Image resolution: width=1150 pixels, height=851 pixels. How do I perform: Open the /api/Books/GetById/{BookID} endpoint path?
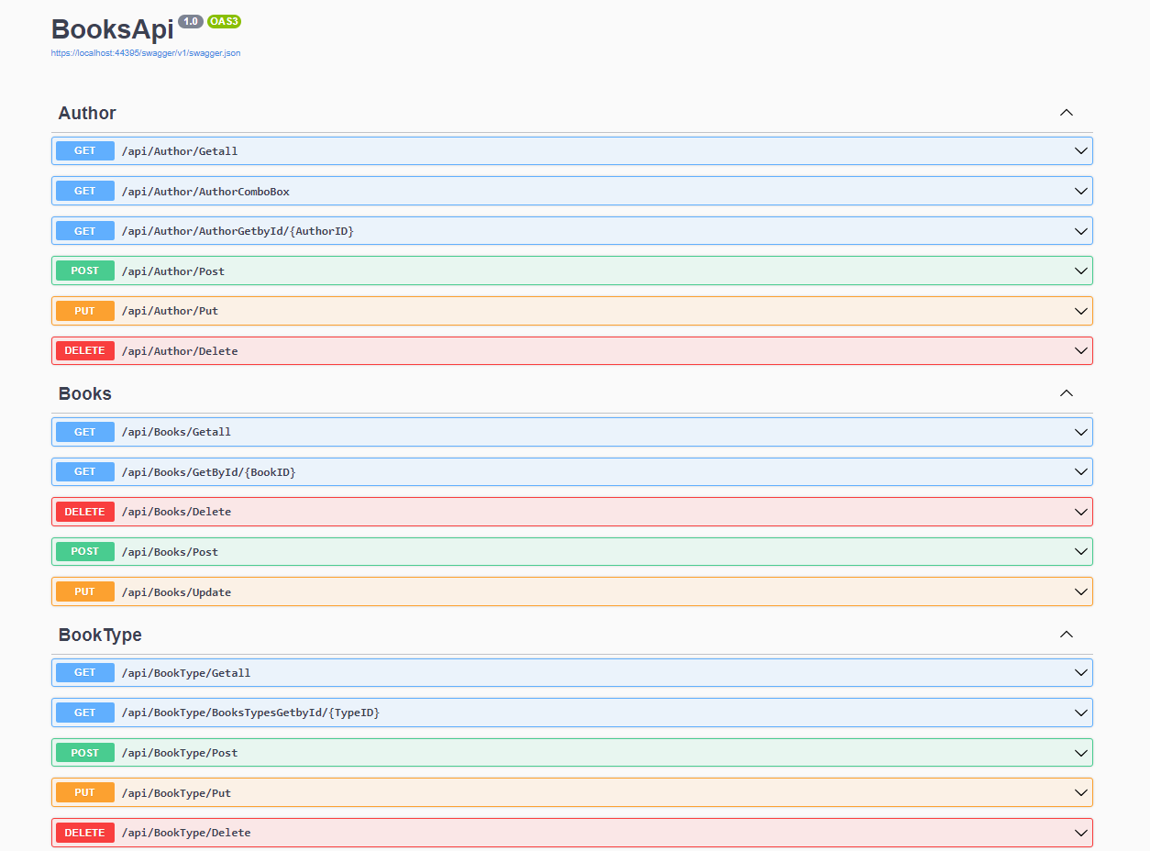tap(208, 472)
